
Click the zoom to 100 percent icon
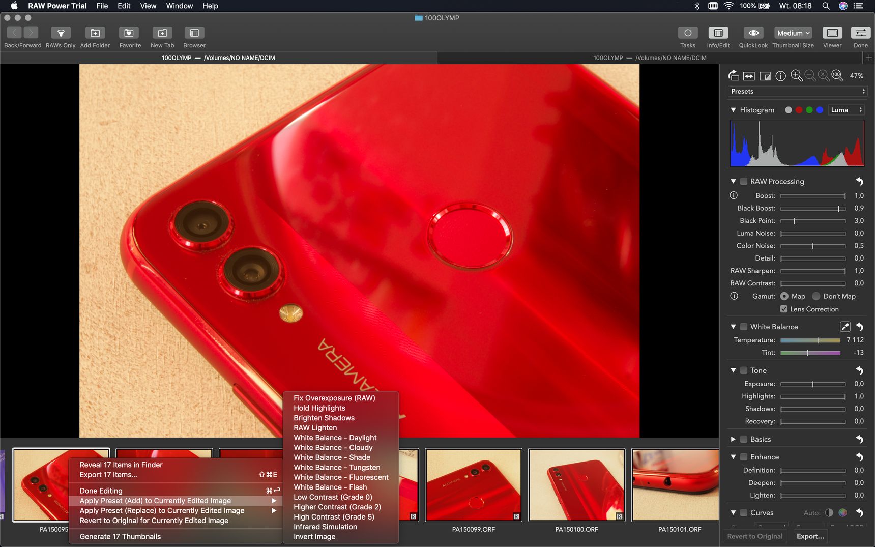click(x=837, y=76)
